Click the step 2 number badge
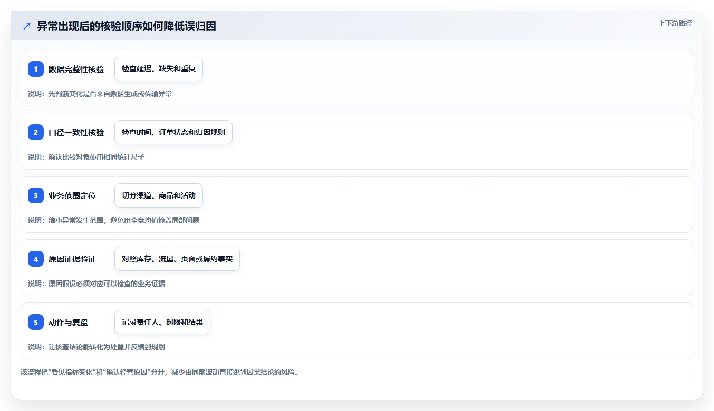Screen dimensions: 714x411 pos(36,132)
